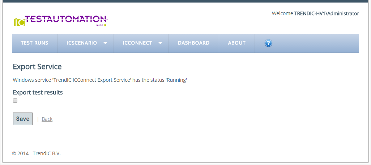Click the IC TestAutomation suite logo
Viewport: 371px width, 165px height.
click(61, 21)
